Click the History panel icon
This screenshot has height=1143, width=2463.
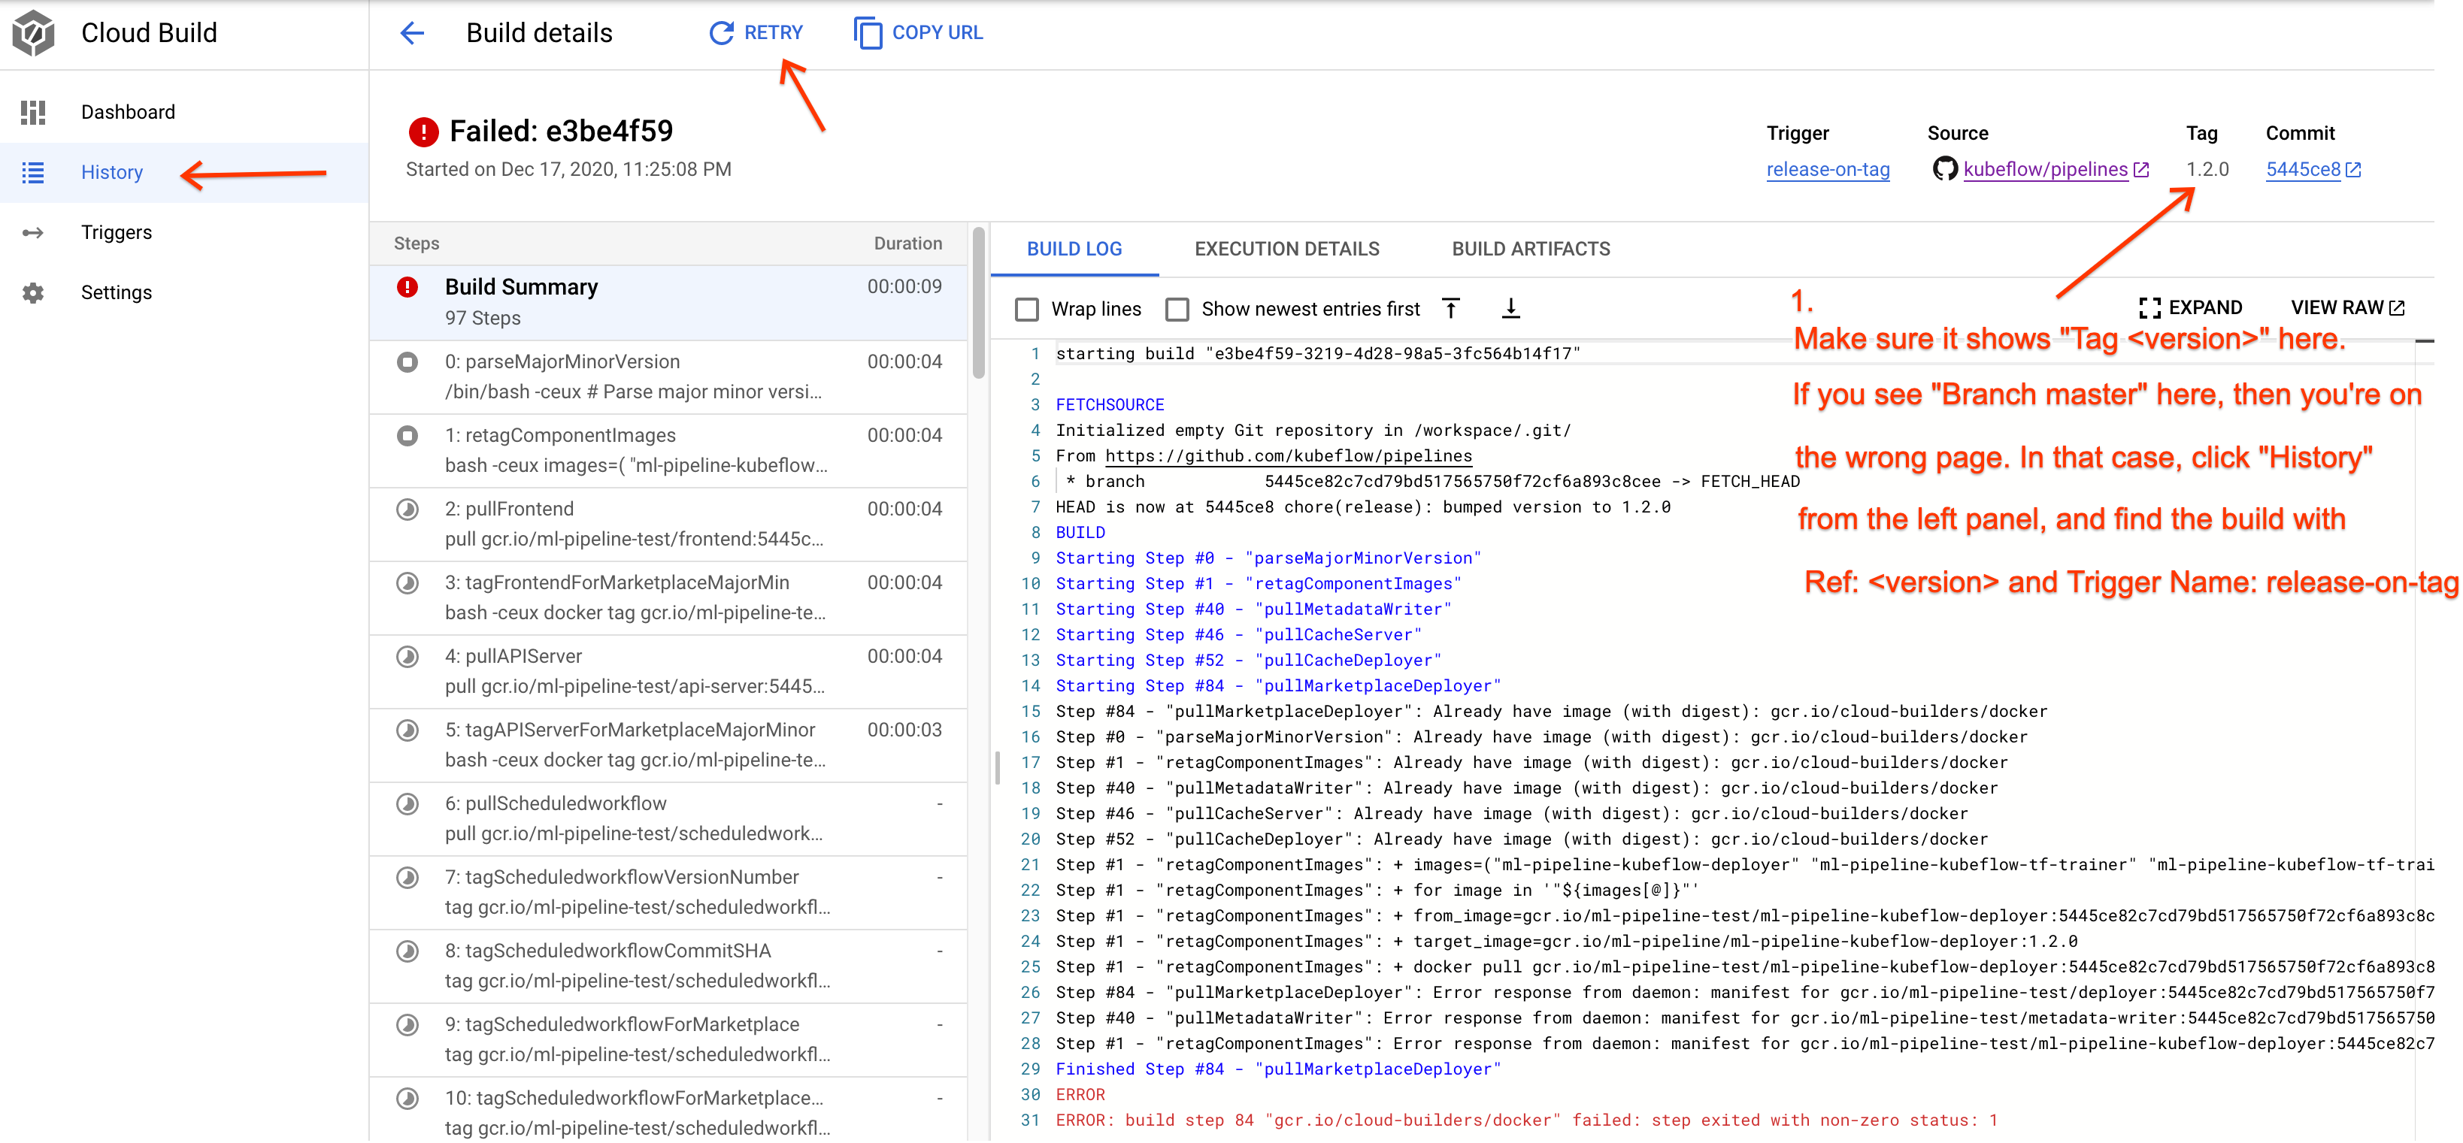(x=35, y=171)
